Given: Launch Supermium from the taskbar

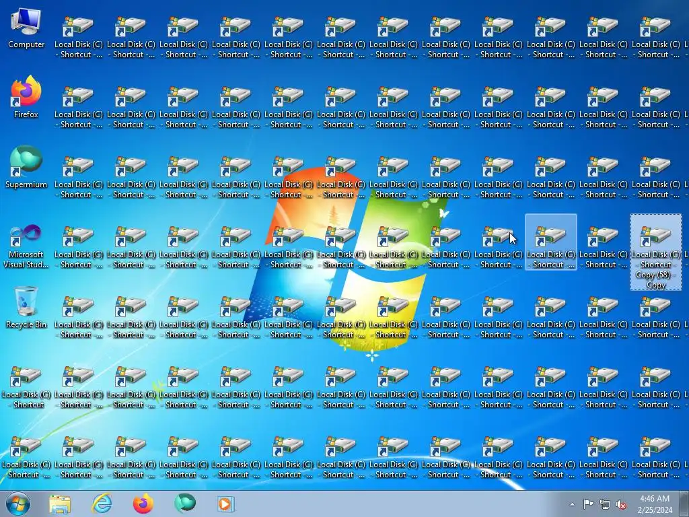Looking at the screenshot, I should coord(185,504).
